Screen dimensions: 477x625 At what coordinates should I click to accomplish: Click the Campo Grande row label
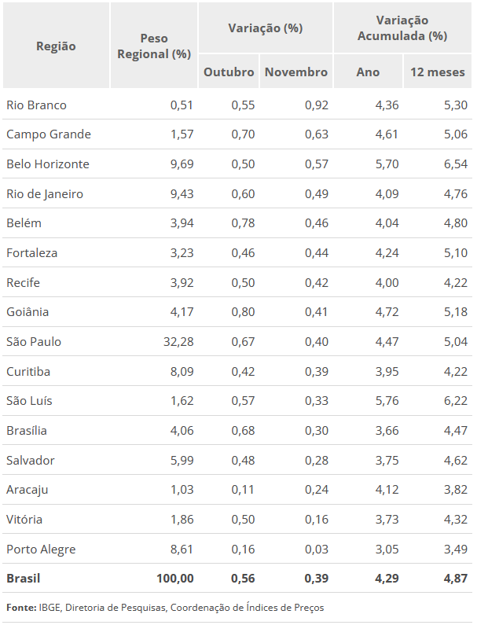(49, 134)
